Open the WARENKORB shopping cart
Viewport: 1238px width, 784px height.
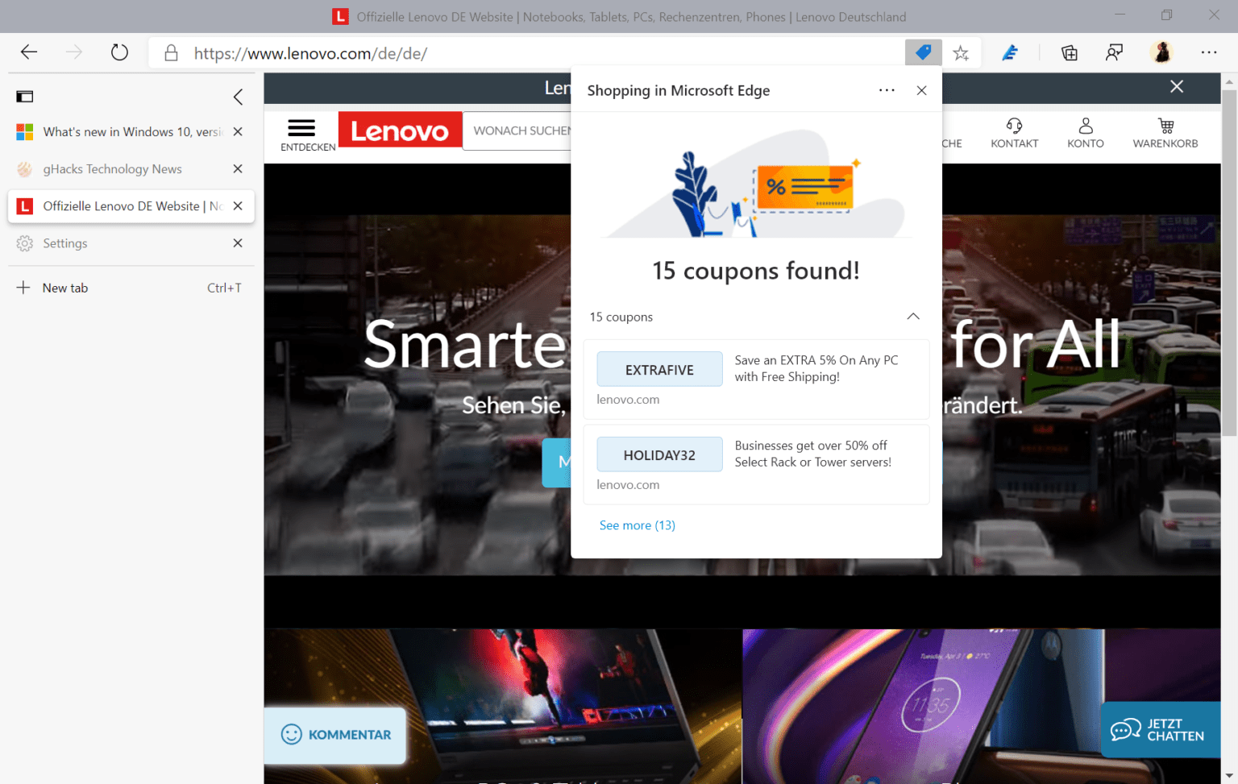pos(1165,132)
